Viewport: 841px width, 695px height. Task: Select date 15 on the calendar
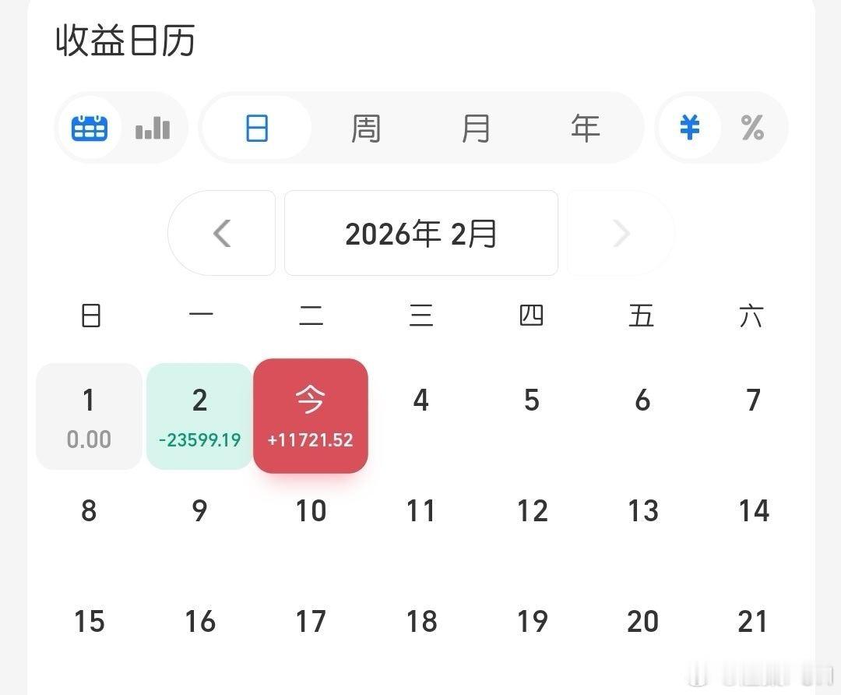(89, 621)
